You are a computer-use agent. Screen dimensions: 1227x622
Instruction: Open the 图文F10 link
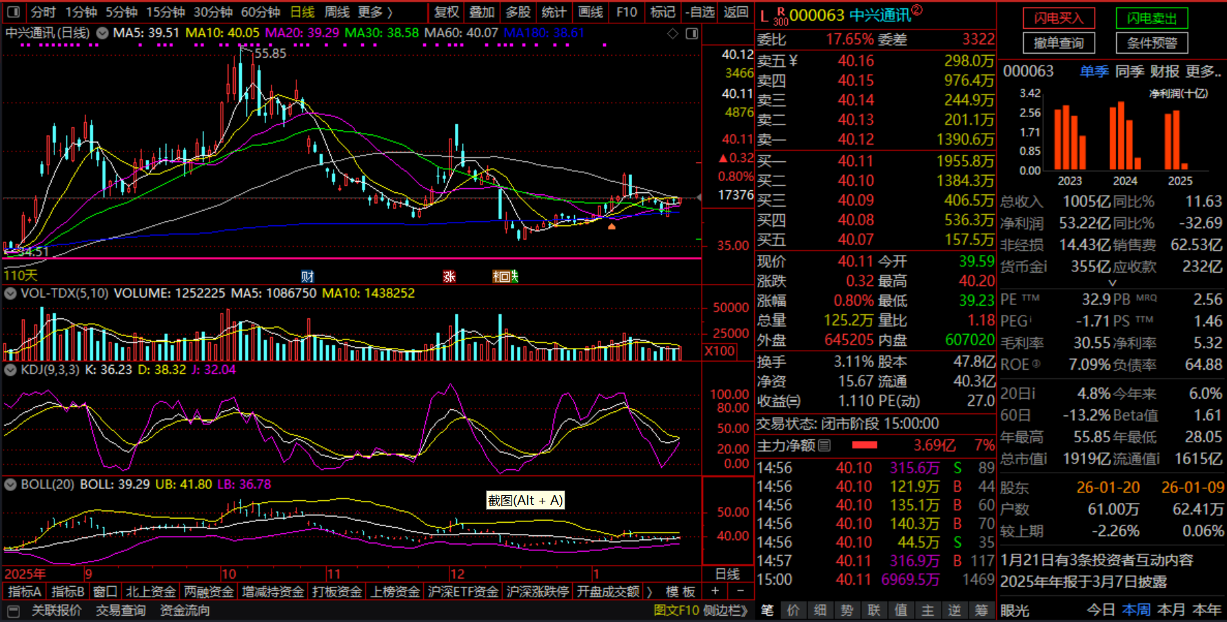[676, 610]
